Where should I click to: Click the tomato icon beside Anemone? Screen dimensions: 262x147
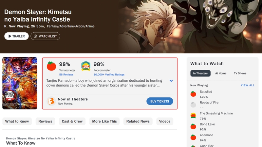[193, 137]
